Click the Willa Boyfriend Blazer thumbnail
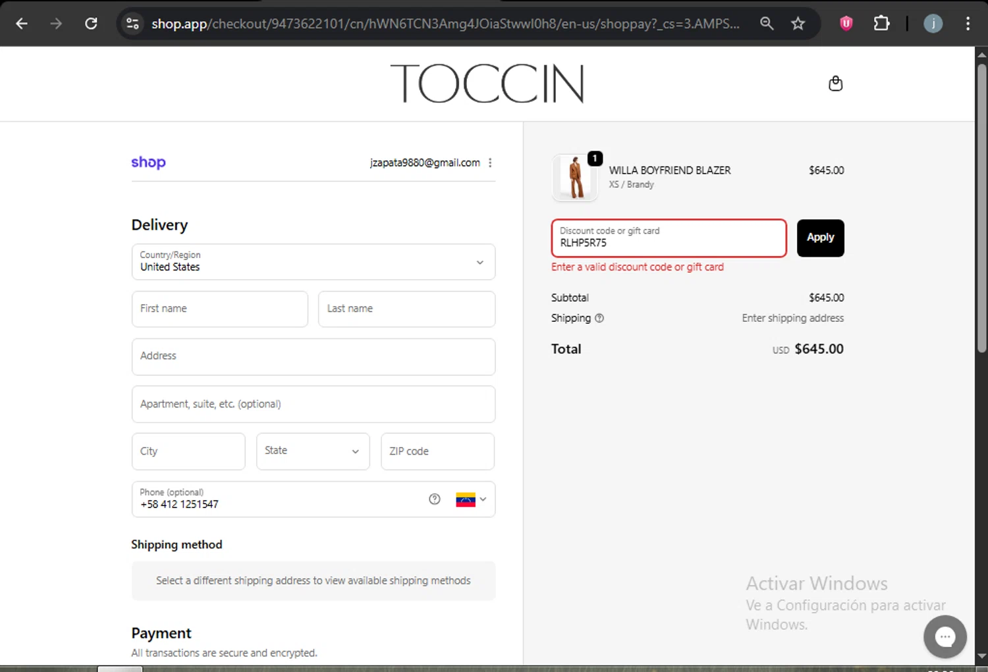 click(575, 177)
